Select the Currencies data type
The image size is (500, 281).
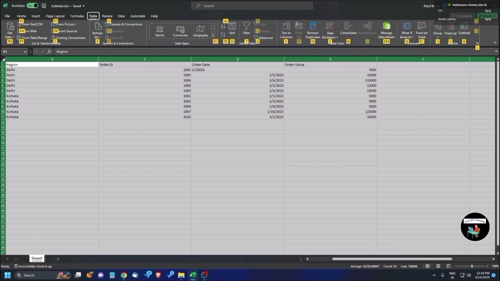180,31
